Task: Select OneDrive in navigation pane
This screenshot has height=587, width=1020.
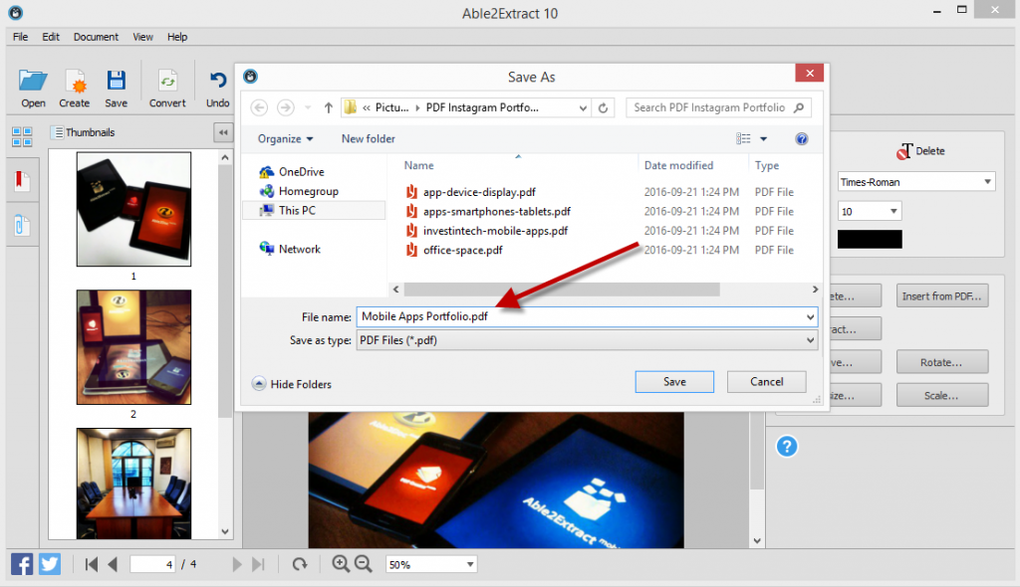Action: coord(292,171)
